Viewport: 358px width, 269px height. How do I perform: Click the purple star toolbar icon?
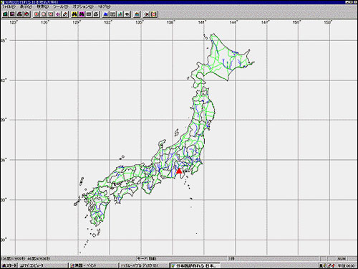point(58,14)
